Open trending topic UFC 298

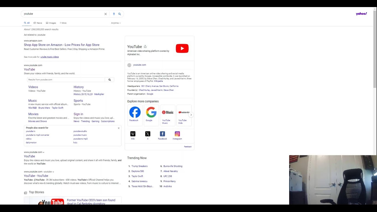pyautogui.click(x=168, y=176)
